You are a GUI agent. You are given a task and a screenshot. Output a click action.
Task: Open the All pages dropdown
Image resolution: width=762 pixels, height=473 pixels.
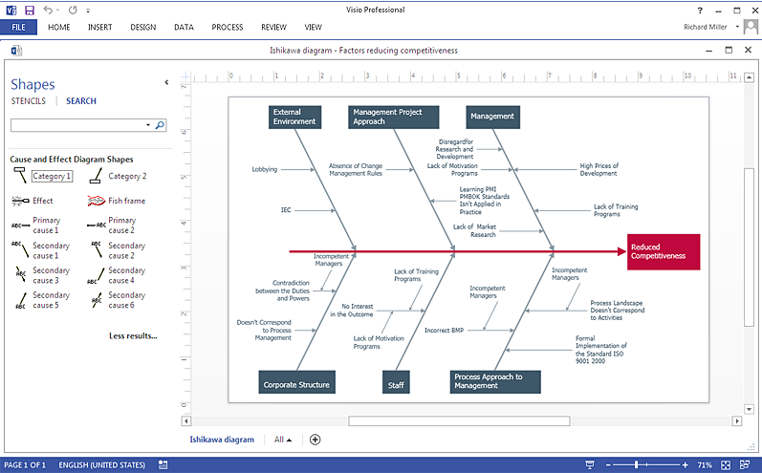click(x=283, y=440)
